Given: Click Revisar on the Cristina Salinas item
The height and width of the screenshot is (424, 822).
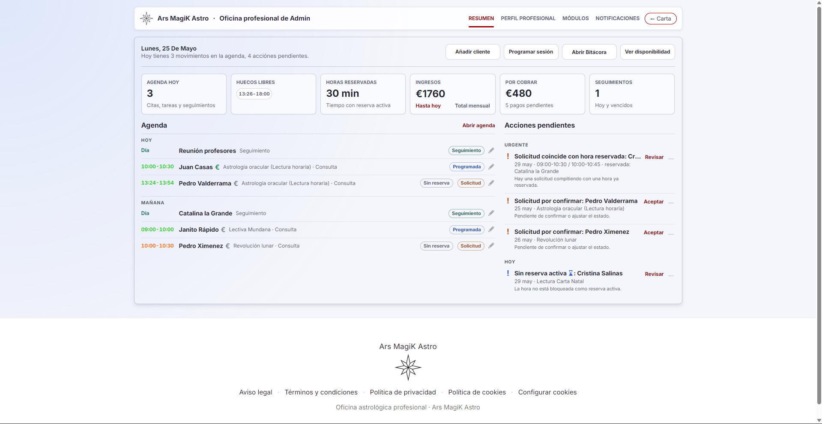Looking at the screenshot, I should pos(654,274).
